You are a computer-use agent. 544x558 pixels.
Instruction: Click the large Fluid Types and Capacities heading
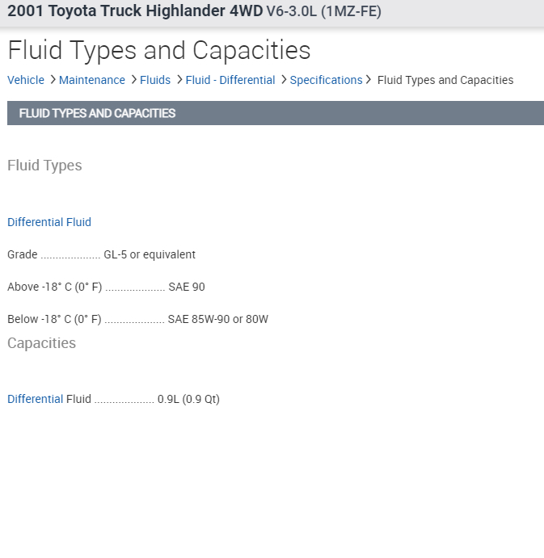click(x=159, y=50)
